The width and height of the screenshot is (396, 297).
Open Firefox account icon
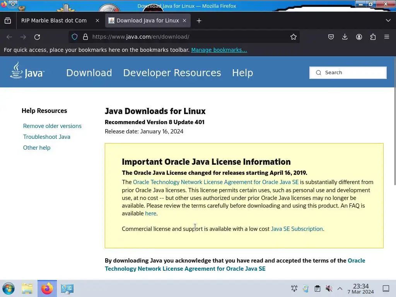(x=359, y=37)
